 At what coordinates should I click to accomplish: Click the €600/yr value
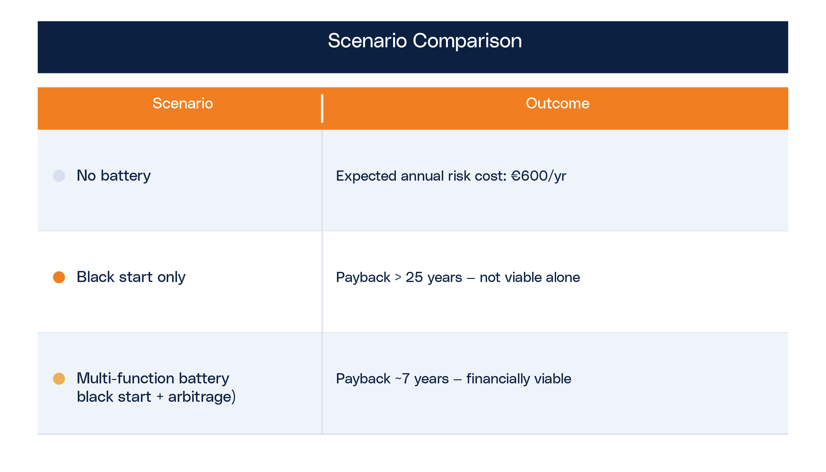539,176
